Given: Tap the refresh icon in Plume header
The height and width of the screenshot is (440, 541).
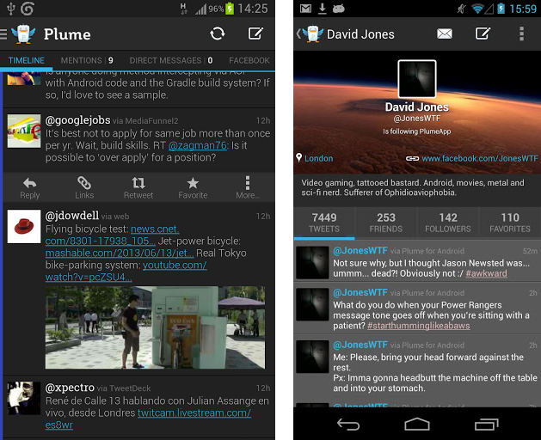Looking at the screenshot, I should tap(218, 34).
